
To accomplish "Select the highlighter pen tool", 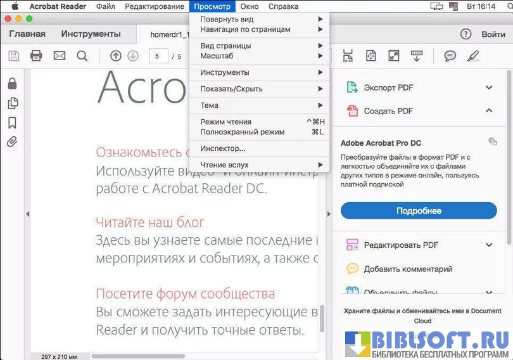I will (x=472, y=56).
